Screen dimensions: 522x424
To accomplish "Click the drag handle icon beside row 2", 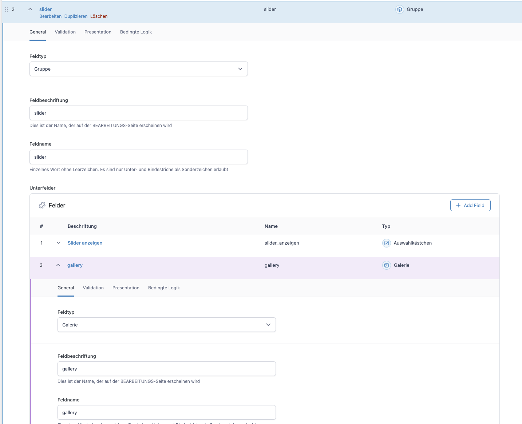I will (x=6, y=9).
